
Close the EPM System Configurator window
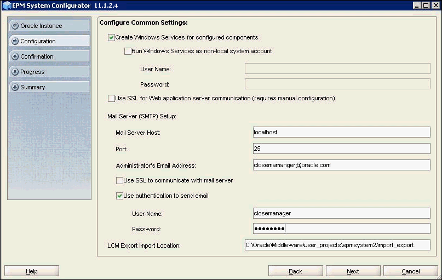pyautogui.click(x=436, y=5)
